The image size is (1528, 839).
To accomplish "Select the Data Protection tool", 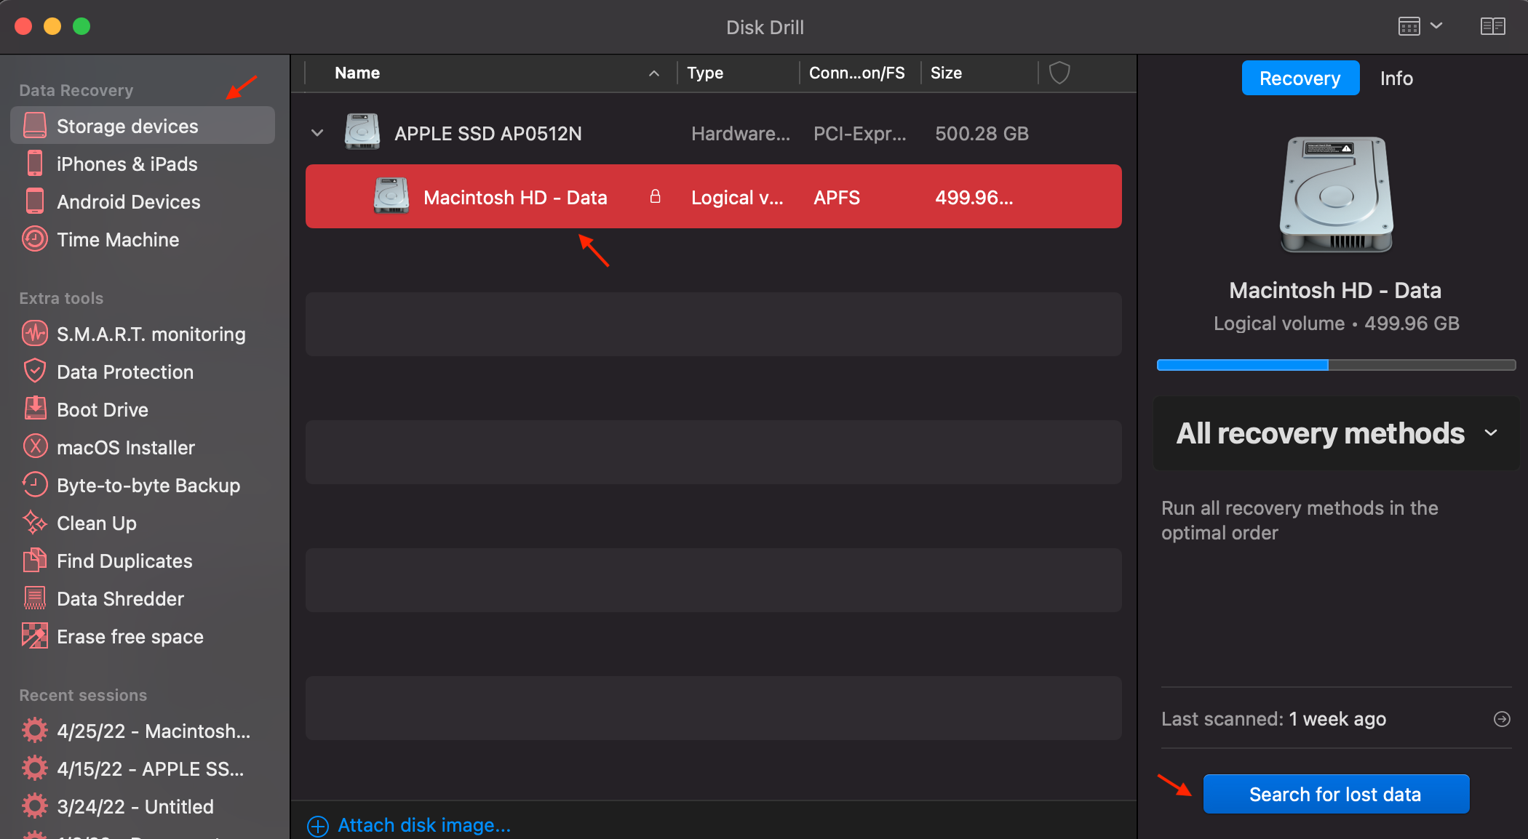I will (x=124, y=371).
